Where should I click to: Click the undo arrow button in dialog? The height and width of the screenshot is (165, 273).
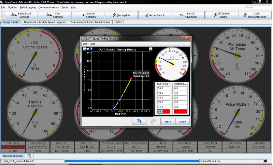pyautogui.click(x=139, y=121)
